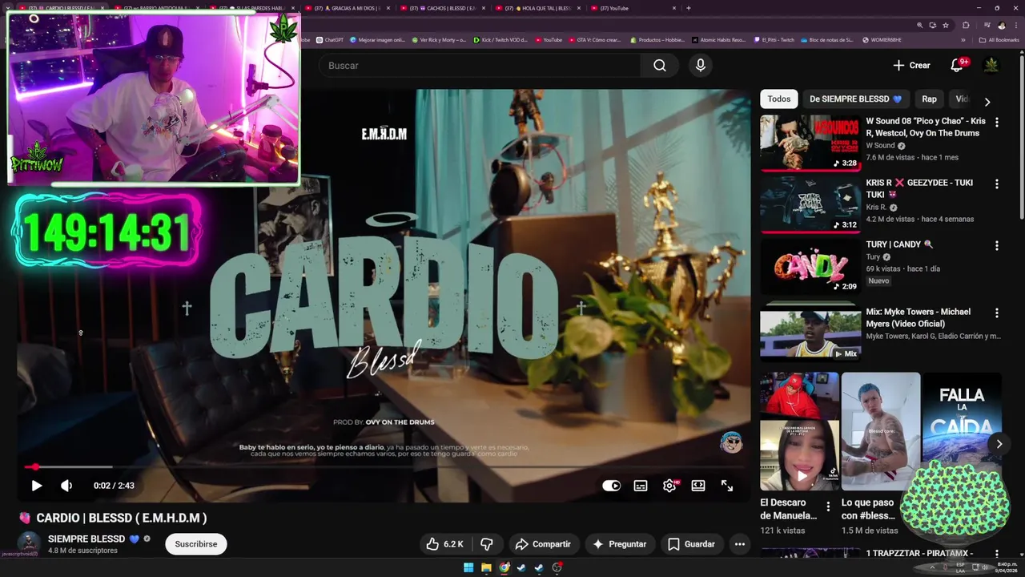Open the Lo que paso con #blessd short

[x=881, y=431]
